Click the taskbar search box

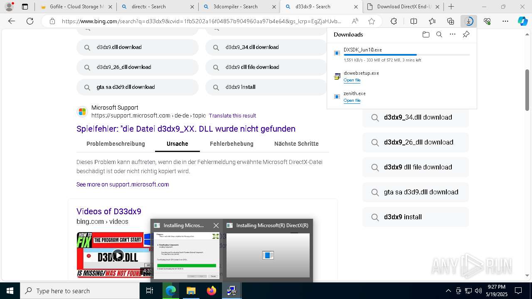coord(80,291)
